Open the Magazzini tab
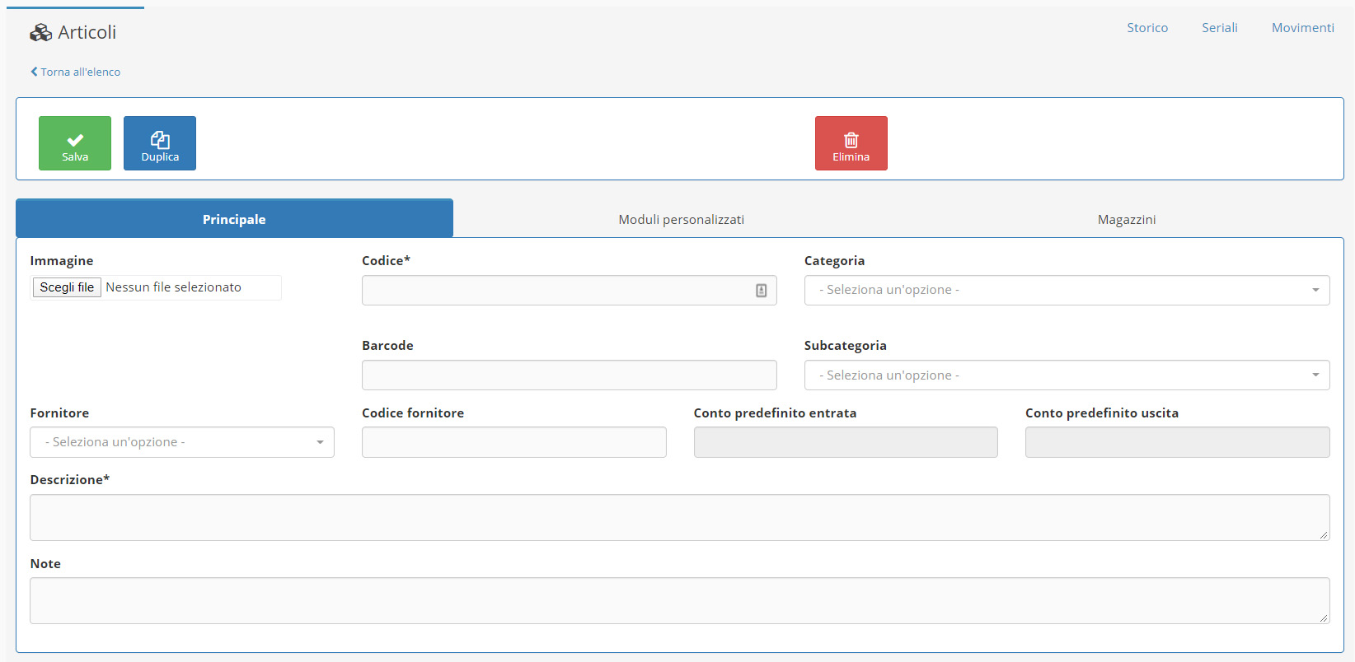This screenshot has width=1355, height=662. pos(1126,219)
